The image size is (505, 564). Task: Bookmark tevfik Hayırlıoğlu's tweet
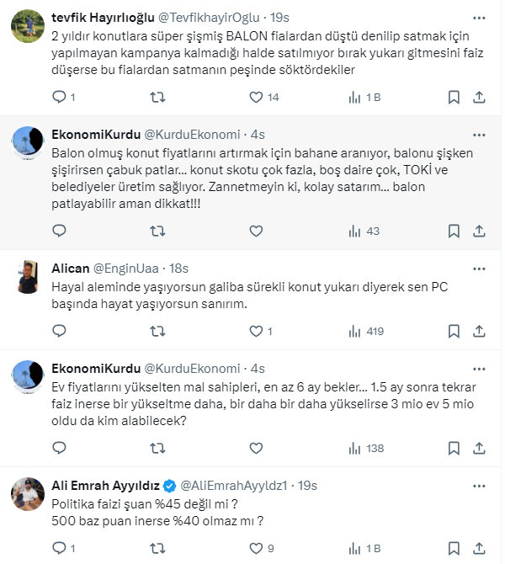click(x=454, y=98)
